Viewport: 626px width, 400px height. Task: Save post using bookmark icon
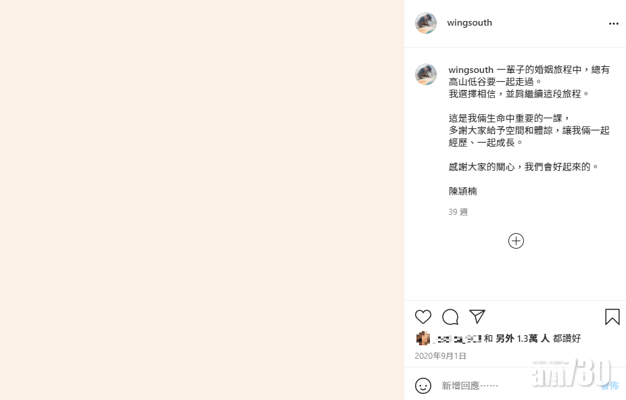coord(612,317)
